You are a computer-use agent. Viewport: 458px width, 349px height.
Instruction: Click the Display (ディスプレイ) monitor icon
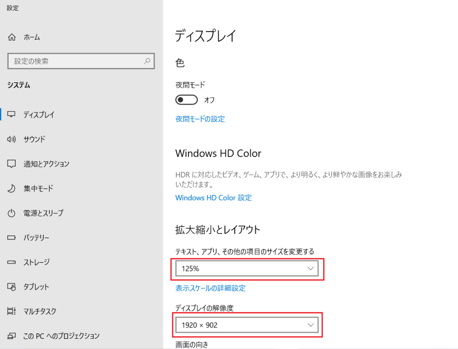click(x=12, y=115)
